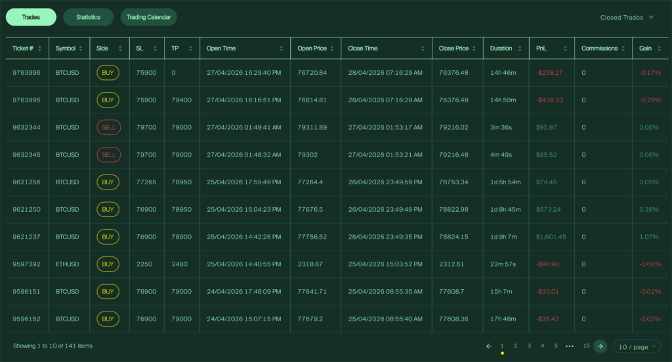Click close time 25/04/2026 15:03:52 PM
Image resolution: width=672 pixels, height=362 pixels.
[x=385, y=264]
